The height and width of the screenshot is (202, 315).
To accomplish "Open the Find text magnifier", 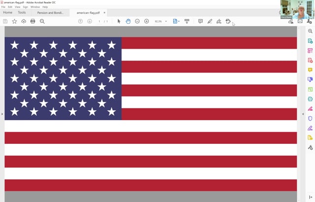I will coord(42,21).
